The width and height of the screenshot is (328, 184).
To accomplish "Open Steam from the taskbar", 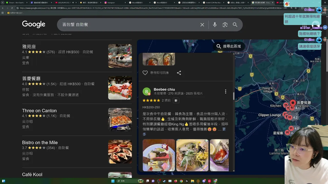I will pyautogui.click(x=164, y=181).
